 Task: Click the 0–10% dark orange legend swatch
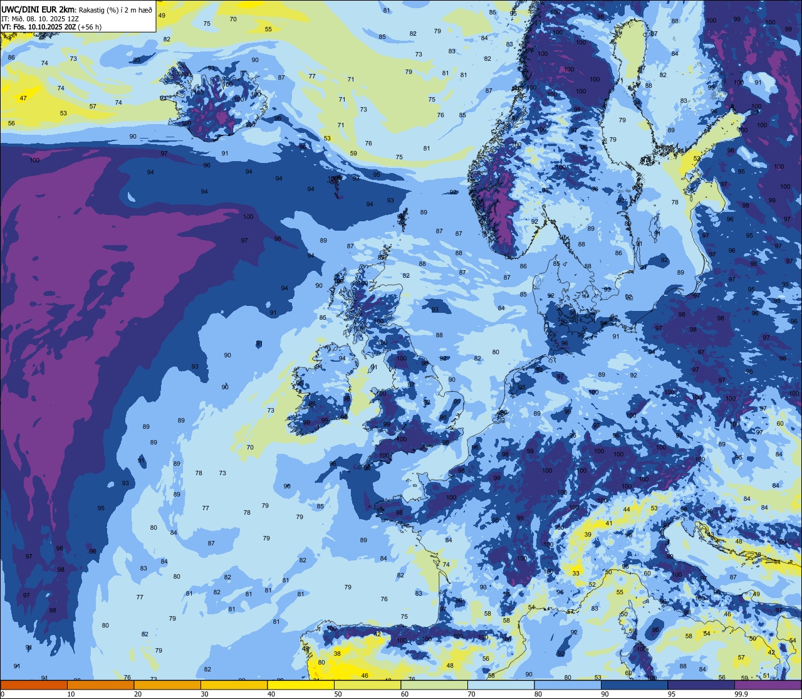(34, 685)
